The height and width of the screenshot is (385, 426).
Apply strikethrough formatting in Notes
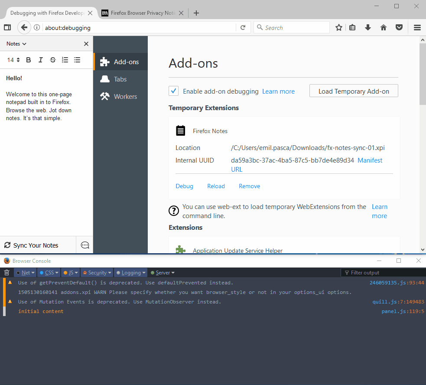[x=52, y=60]
